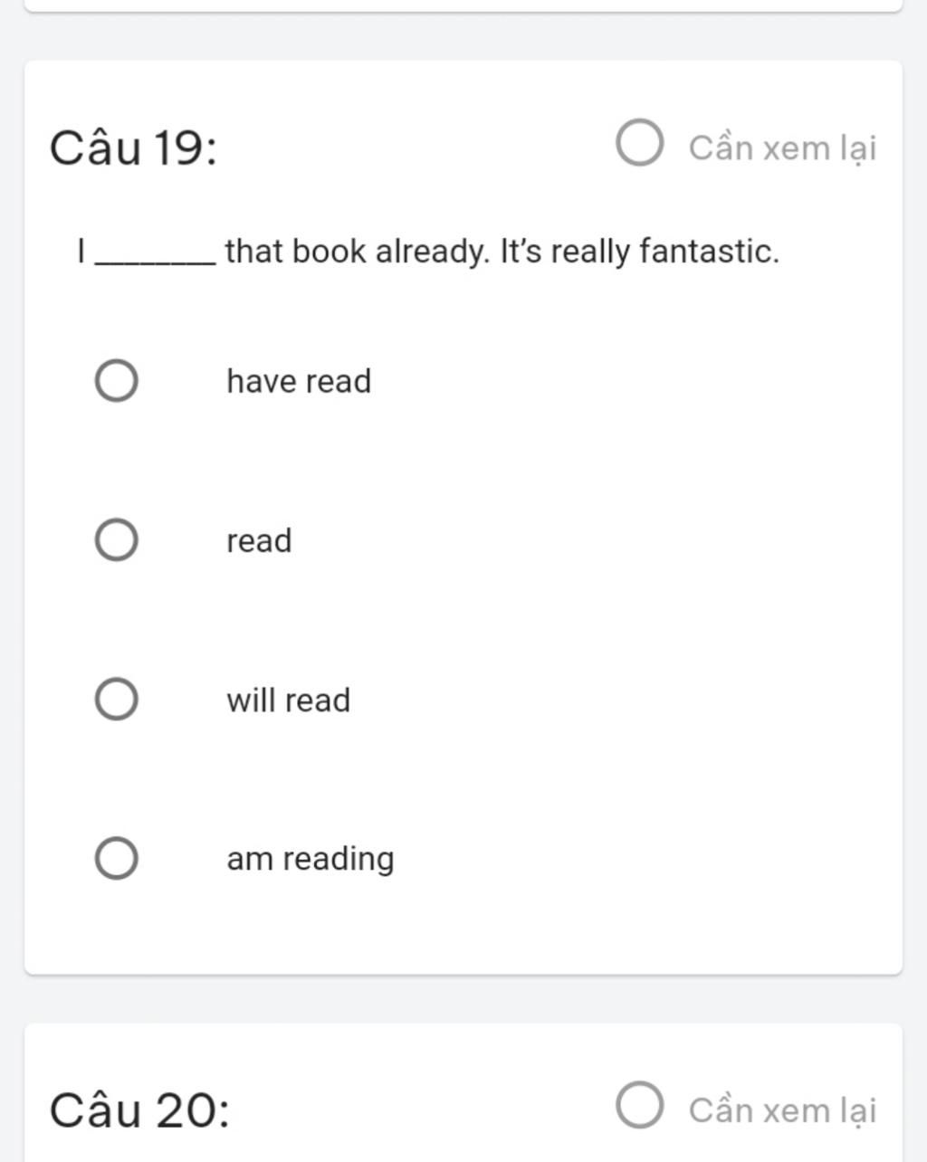Viewport: 927px width, 1162px height.
Task: Click the "have read" answer text
Action: (299, 381)
